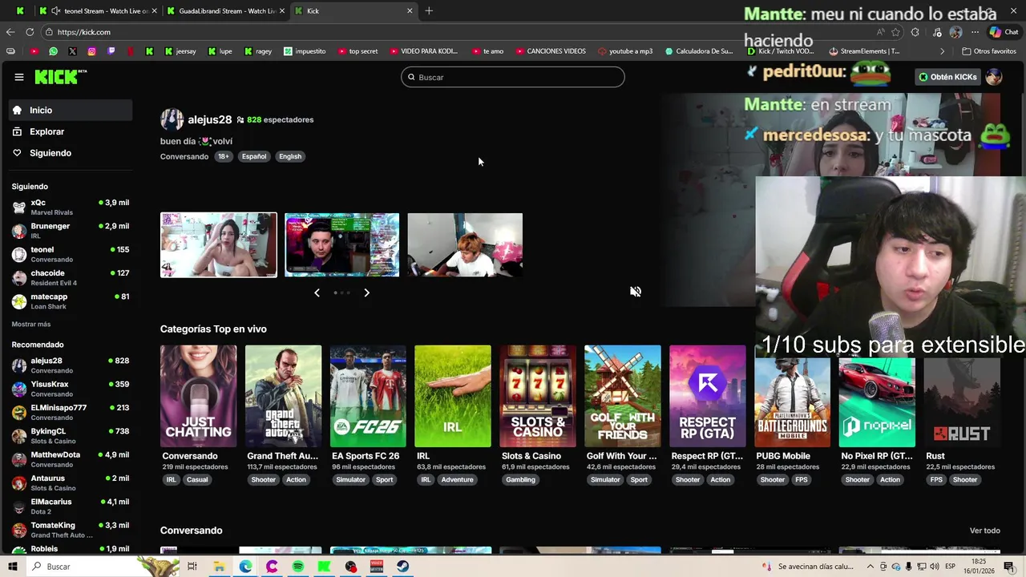Unmute the featured stream preview
1026x577 pixels.
tap(636, 292)
